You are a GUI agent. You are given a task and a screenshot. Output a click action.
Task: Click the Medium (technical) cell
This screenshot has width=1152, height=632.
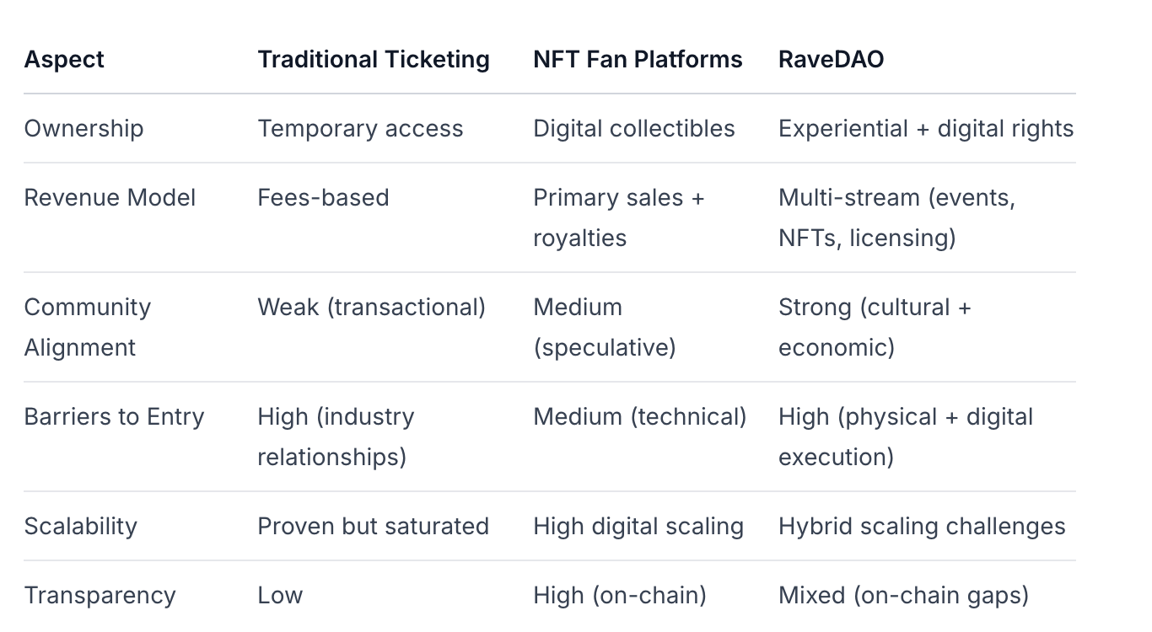coord(639,417)
